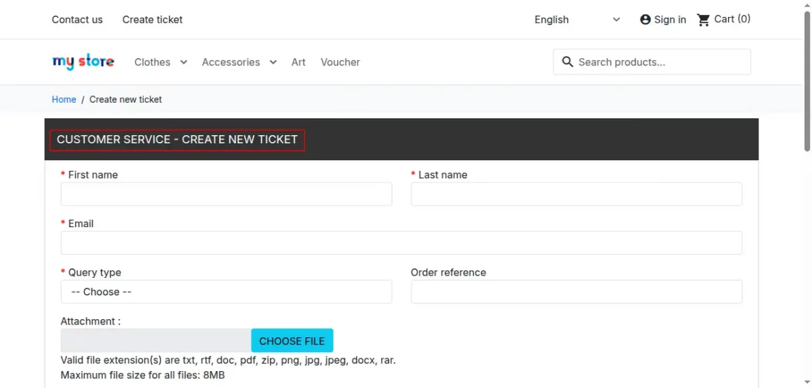Focus the First name input field
The width and height of the screenshot is (812, 388).
226,194
